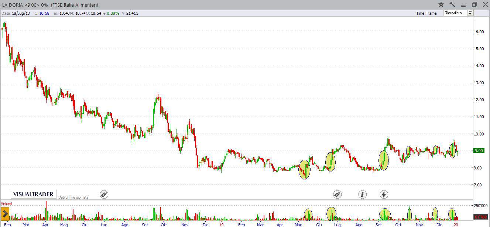Open the hammer tools icon in title bar
Viewport: 490px width, 227px height.
[x=452, y=4]
